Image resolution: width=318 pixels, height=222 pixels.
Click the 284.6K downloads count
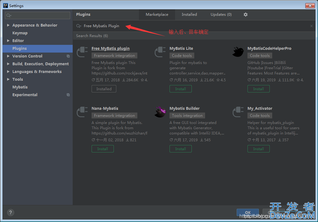130,80
